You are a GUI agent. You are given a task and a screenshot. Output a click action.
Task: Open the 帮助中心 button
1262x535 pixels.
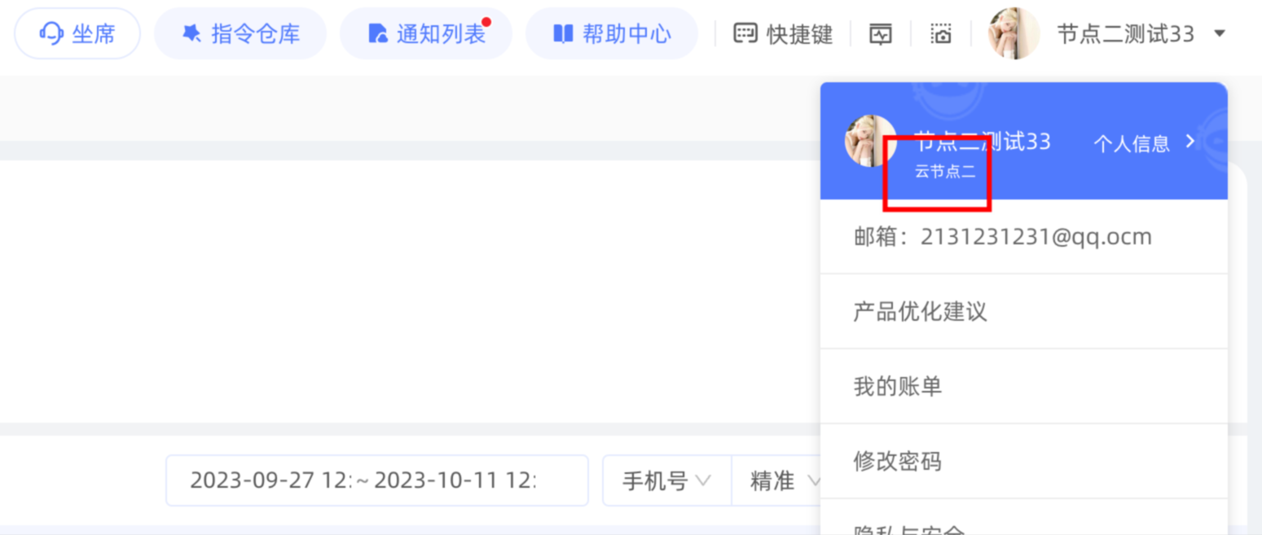pos(612,33)
